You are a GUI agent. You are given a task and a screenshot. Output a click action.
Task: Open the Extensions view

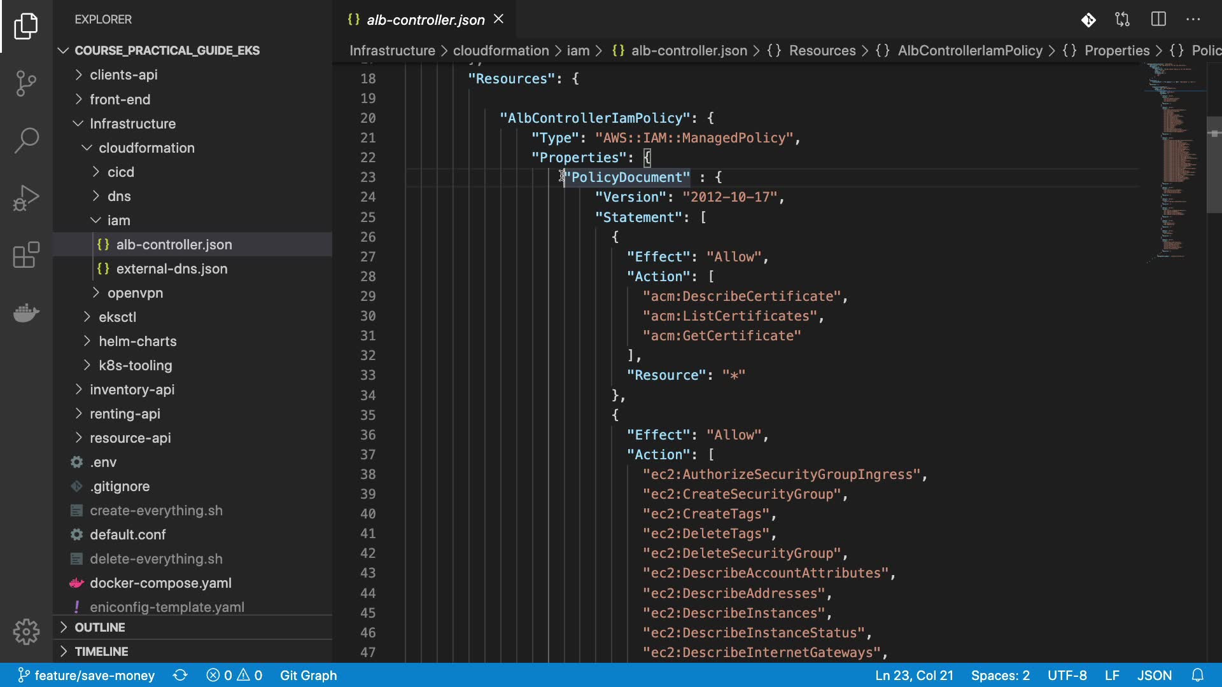click(26, 255)
